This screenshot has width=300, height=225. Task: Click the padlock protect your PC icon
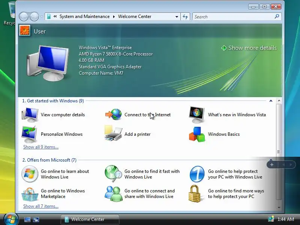(195, 193)
